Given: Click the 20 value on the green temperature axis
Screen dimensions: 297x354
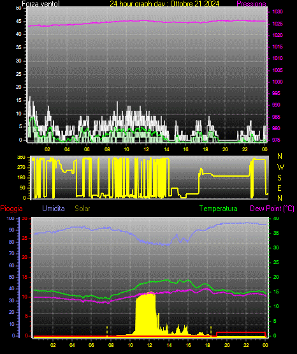Looking at the screenshot, I should [276, 277].
